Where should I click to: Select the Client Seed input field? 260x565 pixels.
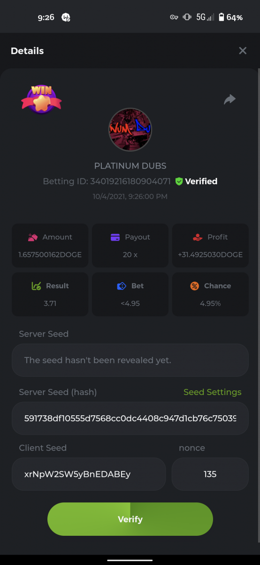click(89, 474)
